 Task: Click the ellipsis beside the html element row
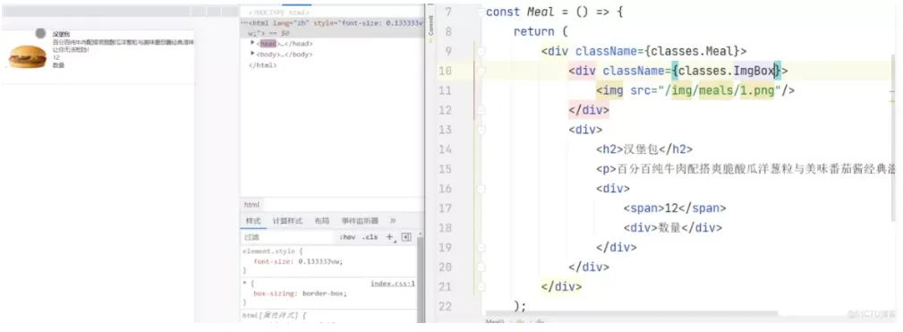(x=244, y=22)
